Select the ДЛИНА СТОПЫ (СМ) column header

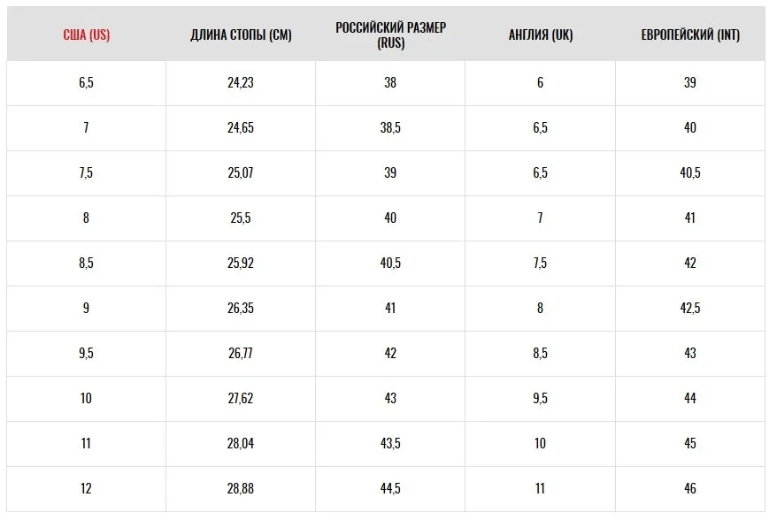(x=241, y=34)
